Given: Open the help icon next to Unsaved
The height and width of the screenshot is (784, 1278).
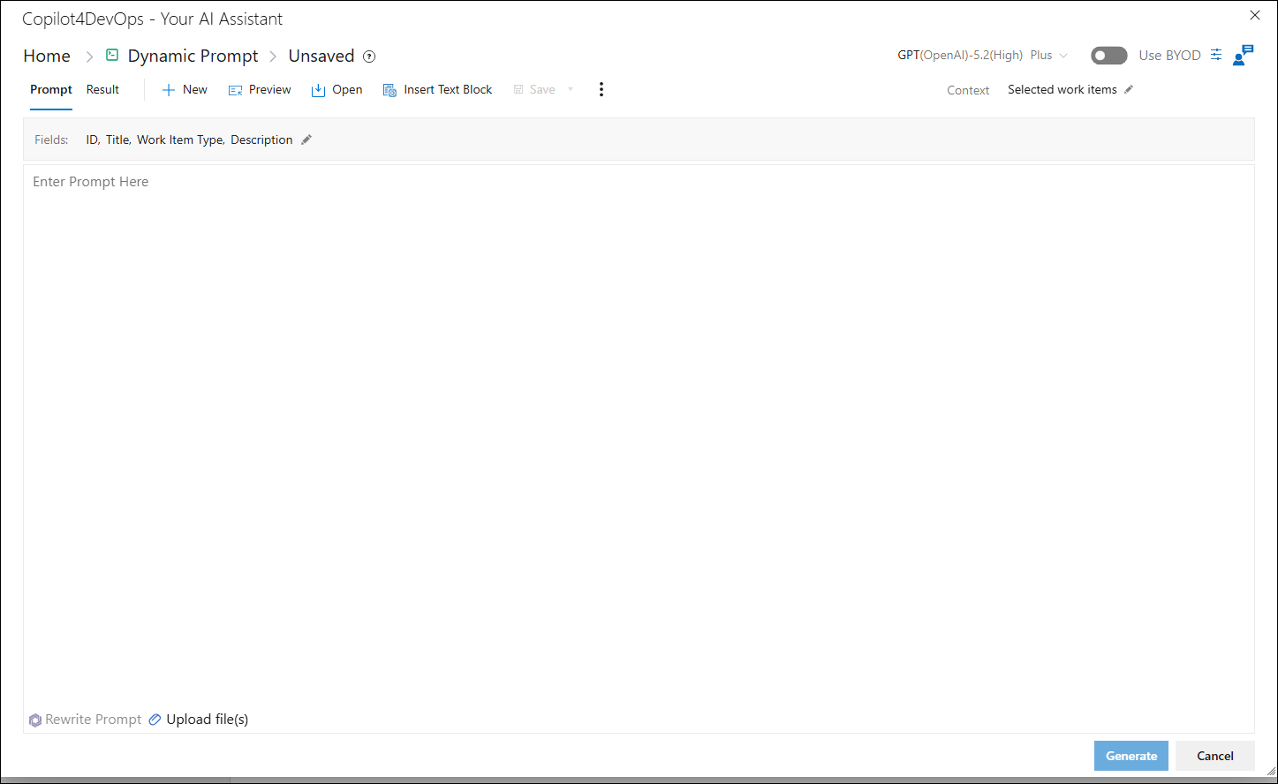Looking at the screenshot, I should [x=369, y=57].
